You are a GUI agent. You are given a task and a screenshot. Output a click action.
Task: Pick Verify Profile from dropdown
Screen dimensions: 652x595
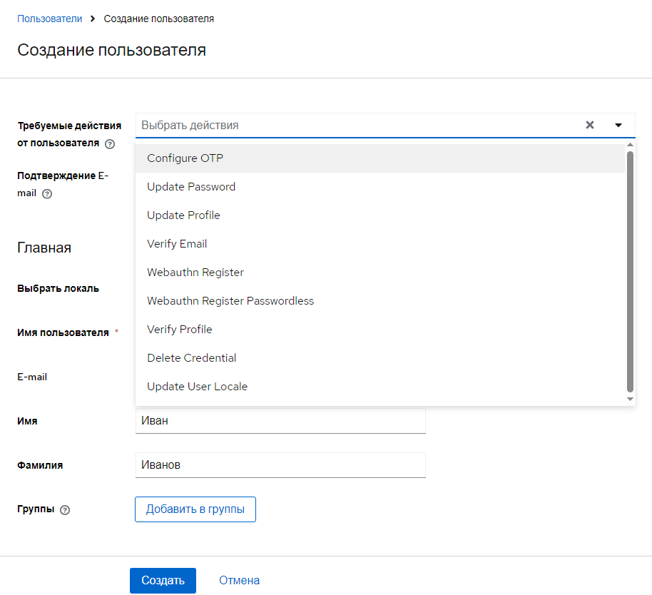180,330
